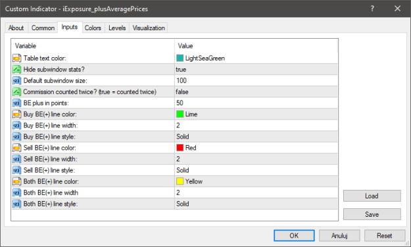Viewport: 411px width, 247px height.
Task: Click the boolean icon beside Hide subwindow stats
Action: 16,69
